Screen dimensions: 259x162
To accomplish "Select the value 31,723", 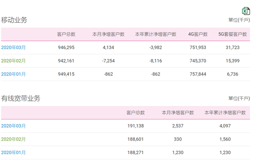I will pyautogui.click(x=232, y=47).
